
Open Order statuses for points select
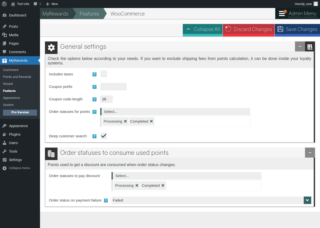pyautogui.click(x=175, y=112)
